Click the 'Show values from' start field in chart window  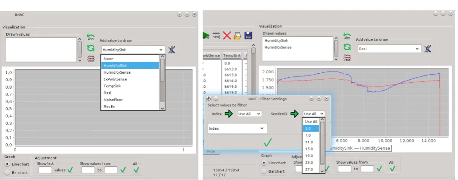click(x=344, y=169)
